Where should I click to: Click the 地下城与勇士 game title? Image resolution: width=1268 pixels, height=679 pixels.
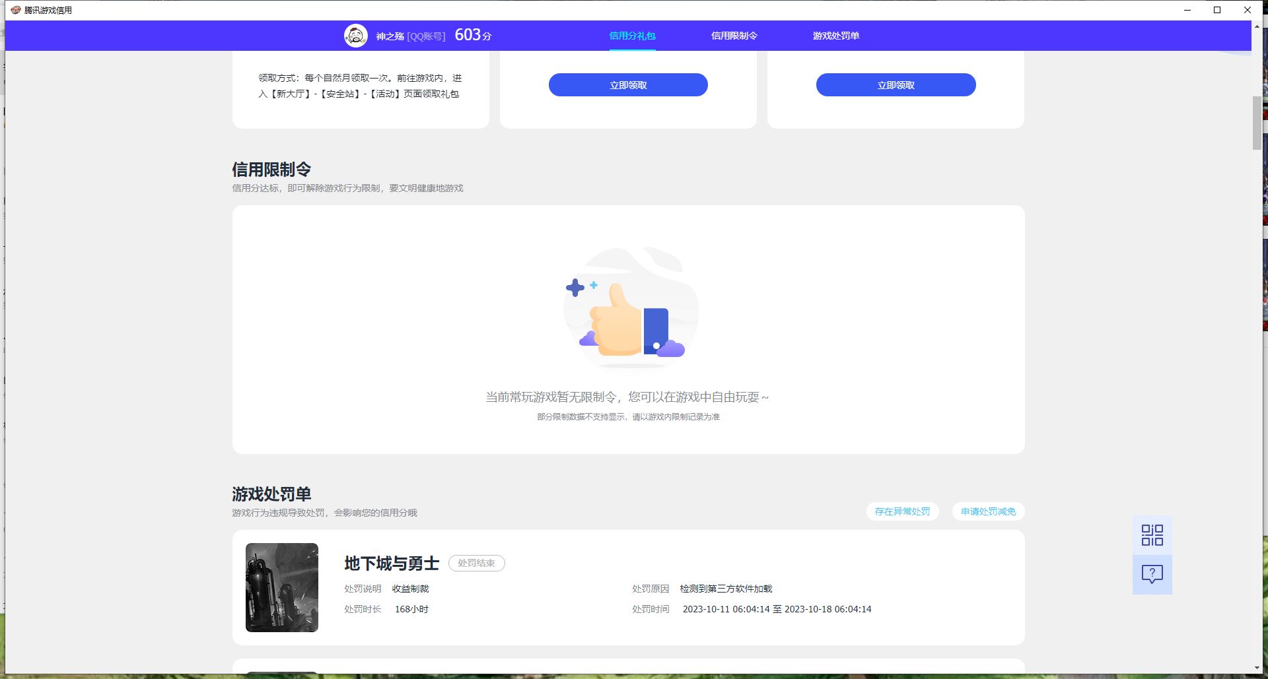392,563
